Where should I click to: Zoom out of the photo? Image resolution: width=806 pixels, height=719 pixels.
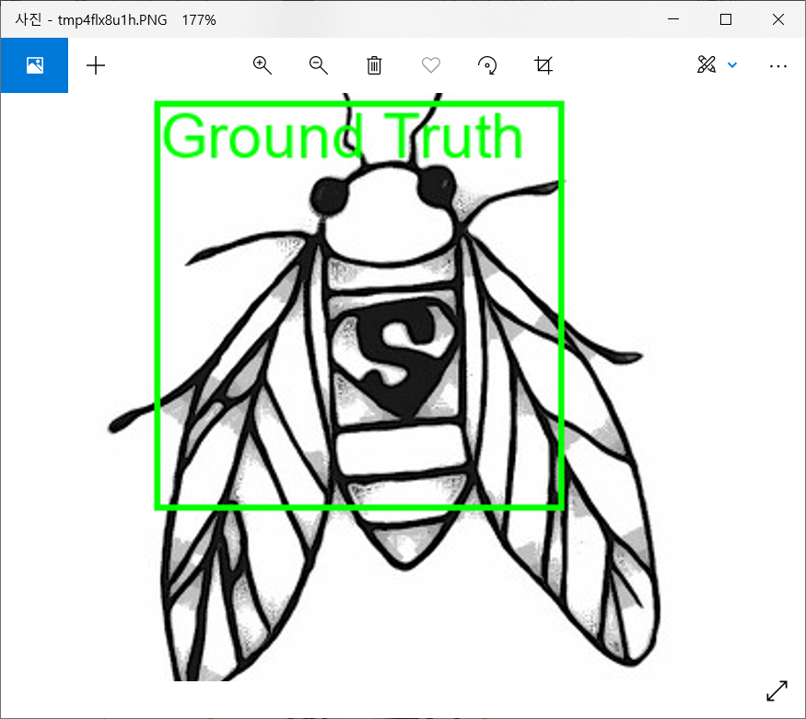318,65
